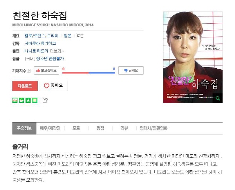Click the red-blue expectation rating bar
This screenshot has height=190, width=235.
[89, 73]
